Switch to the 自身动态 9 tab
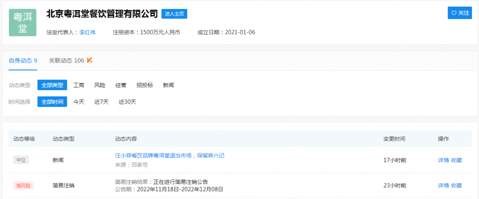 (23, 60)
